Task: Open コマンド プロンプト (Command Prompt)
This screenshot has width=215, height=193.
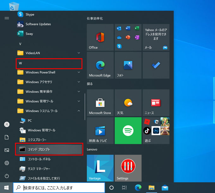Action: [49, 149]
